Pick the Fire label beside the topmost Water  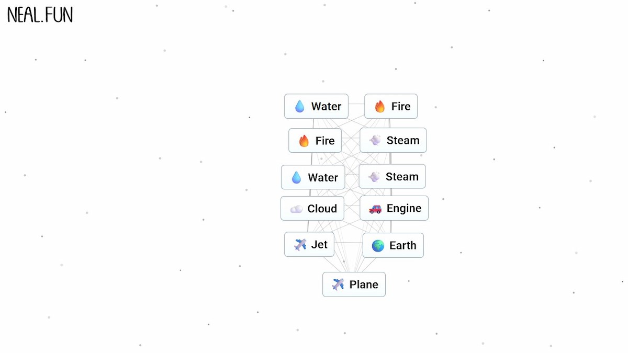point(401,107)
